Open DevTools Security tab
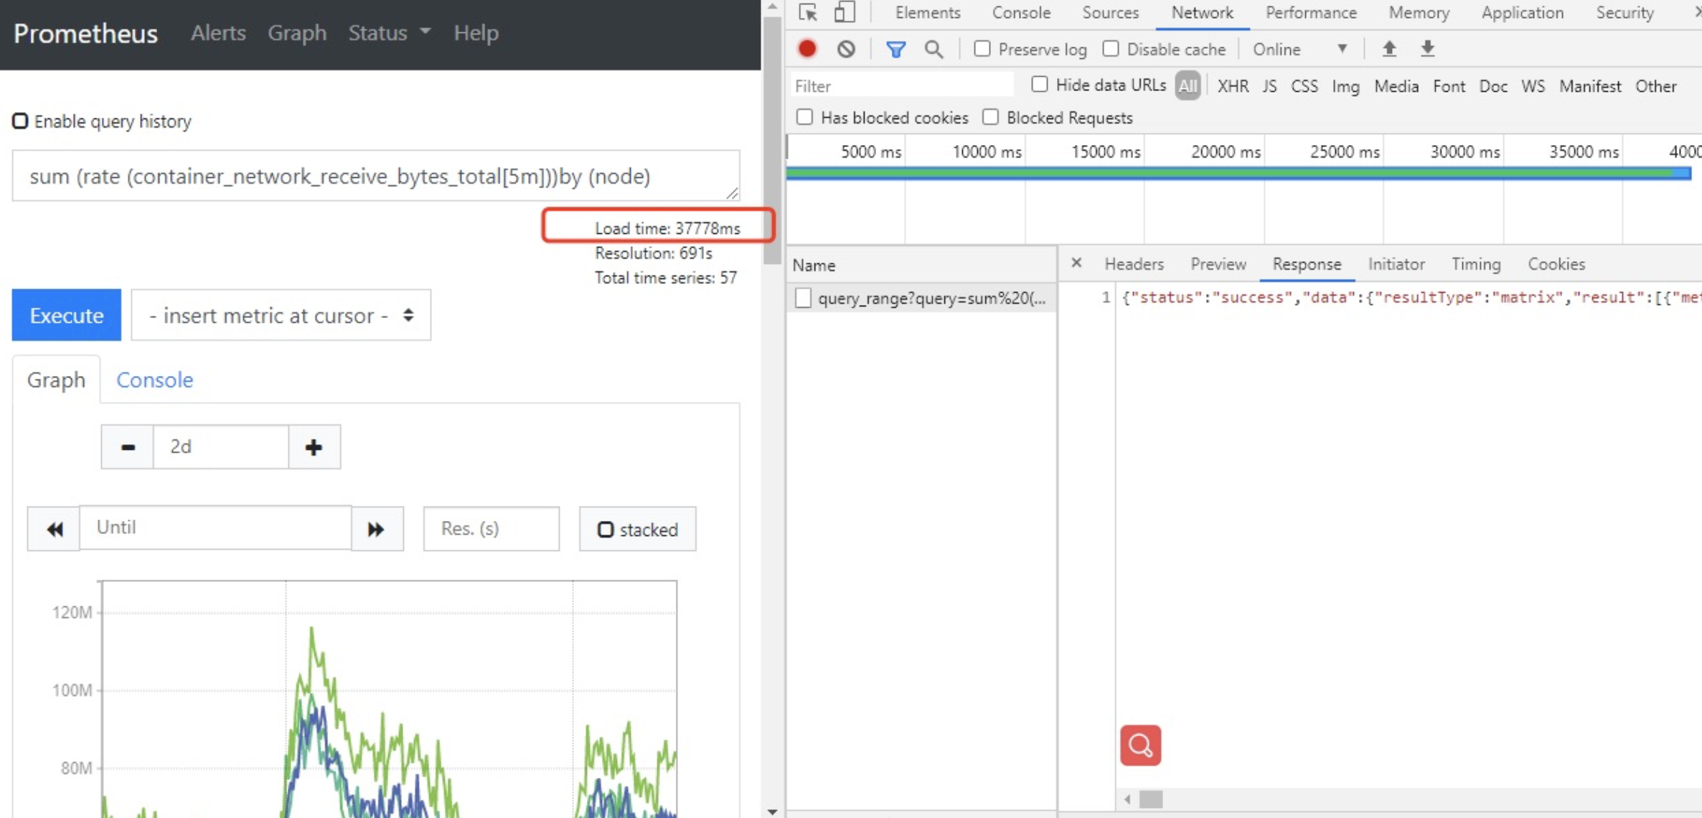The width and height of the screenshot is (1702, 818). [1625, 13]
